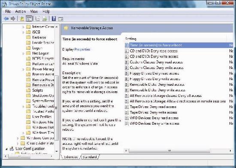236x168 pixels.
Task: Click the tree pane horizontal scrollbar thumb
Action: click(19, 156)
